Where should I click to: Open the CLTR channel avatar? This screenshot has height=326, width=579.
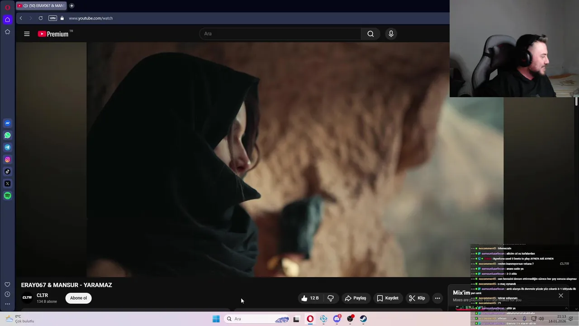click(27, 297)
